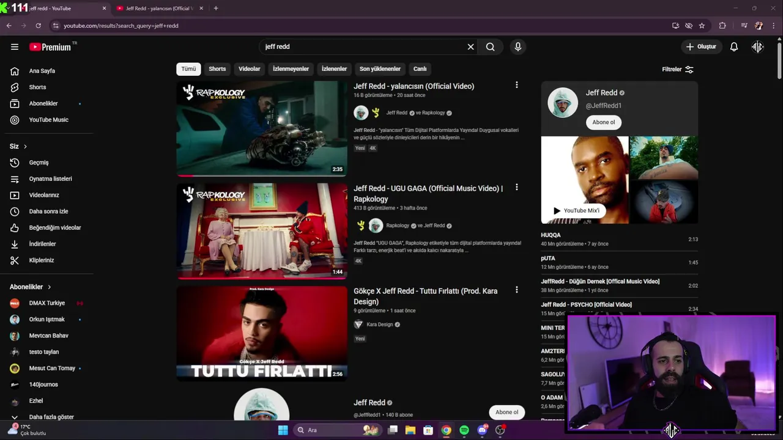Start voice search with microphone icon
The height and width of the screenshot is (440, 783).
[x=518, y=46]
